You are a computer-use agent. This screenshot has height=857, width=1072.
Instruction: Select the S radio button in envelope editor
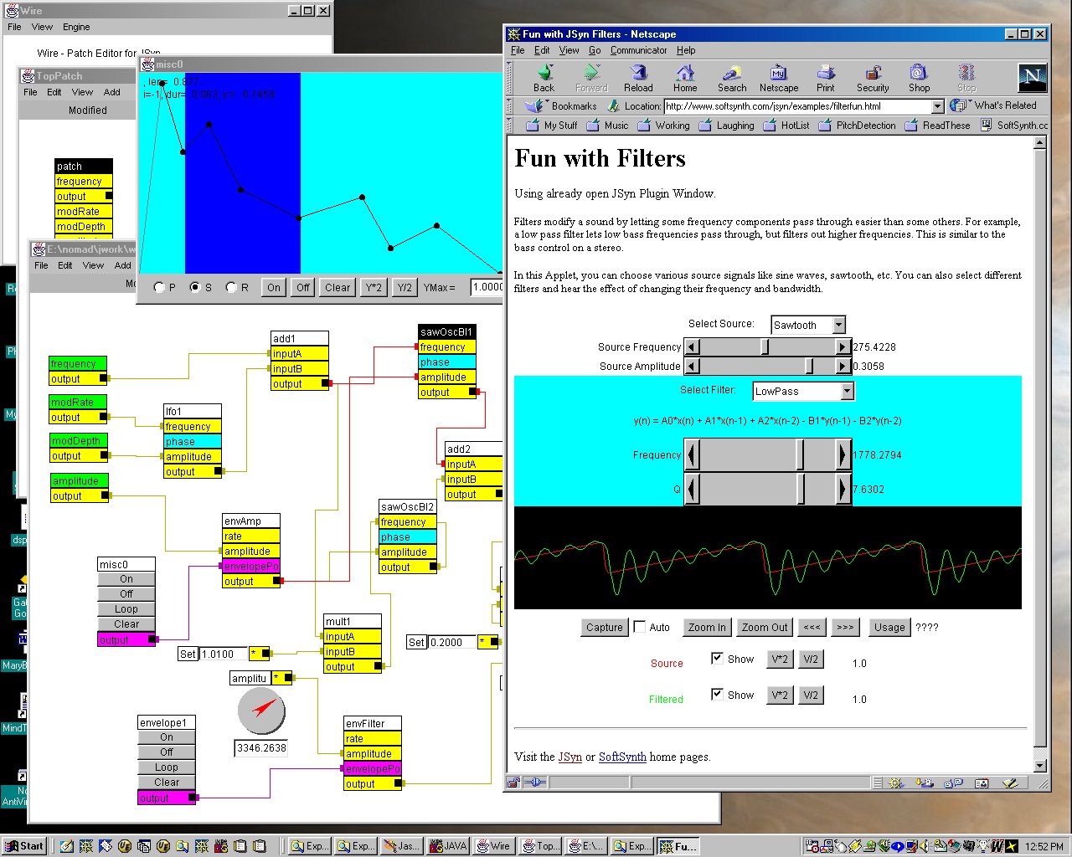pos(195,287)
